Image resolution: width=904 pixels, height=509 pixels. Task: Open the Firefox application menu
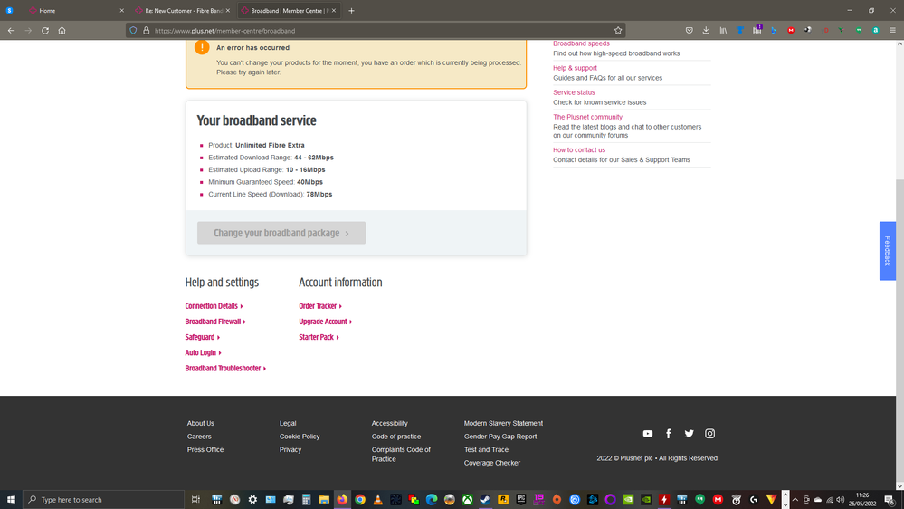coord(892,31)
